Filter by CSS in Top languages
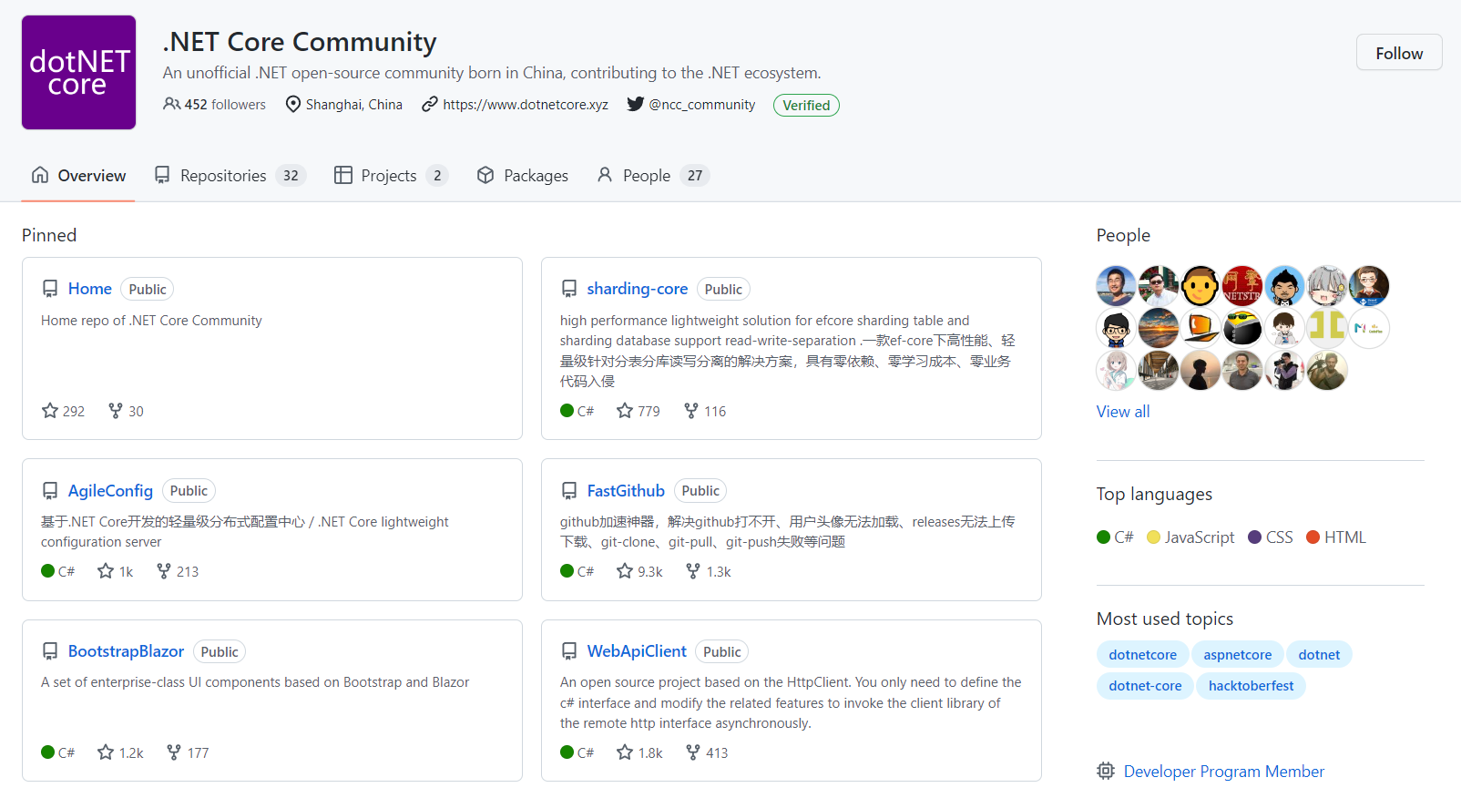 [1271, 537]
